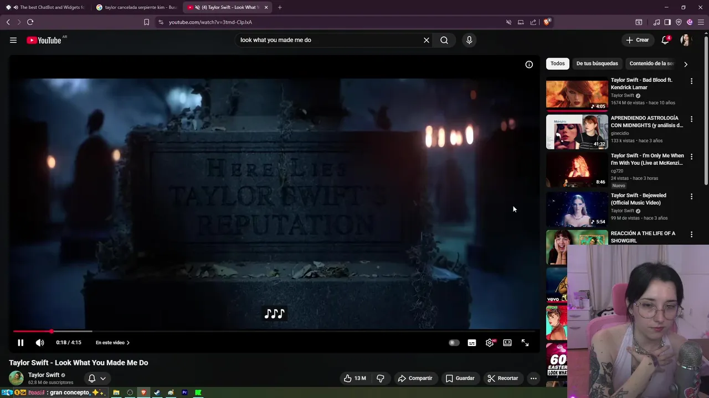The width and height of the screenshot is (709, 398).
Task: Show video info card icon
Action: tap(529, 65)
